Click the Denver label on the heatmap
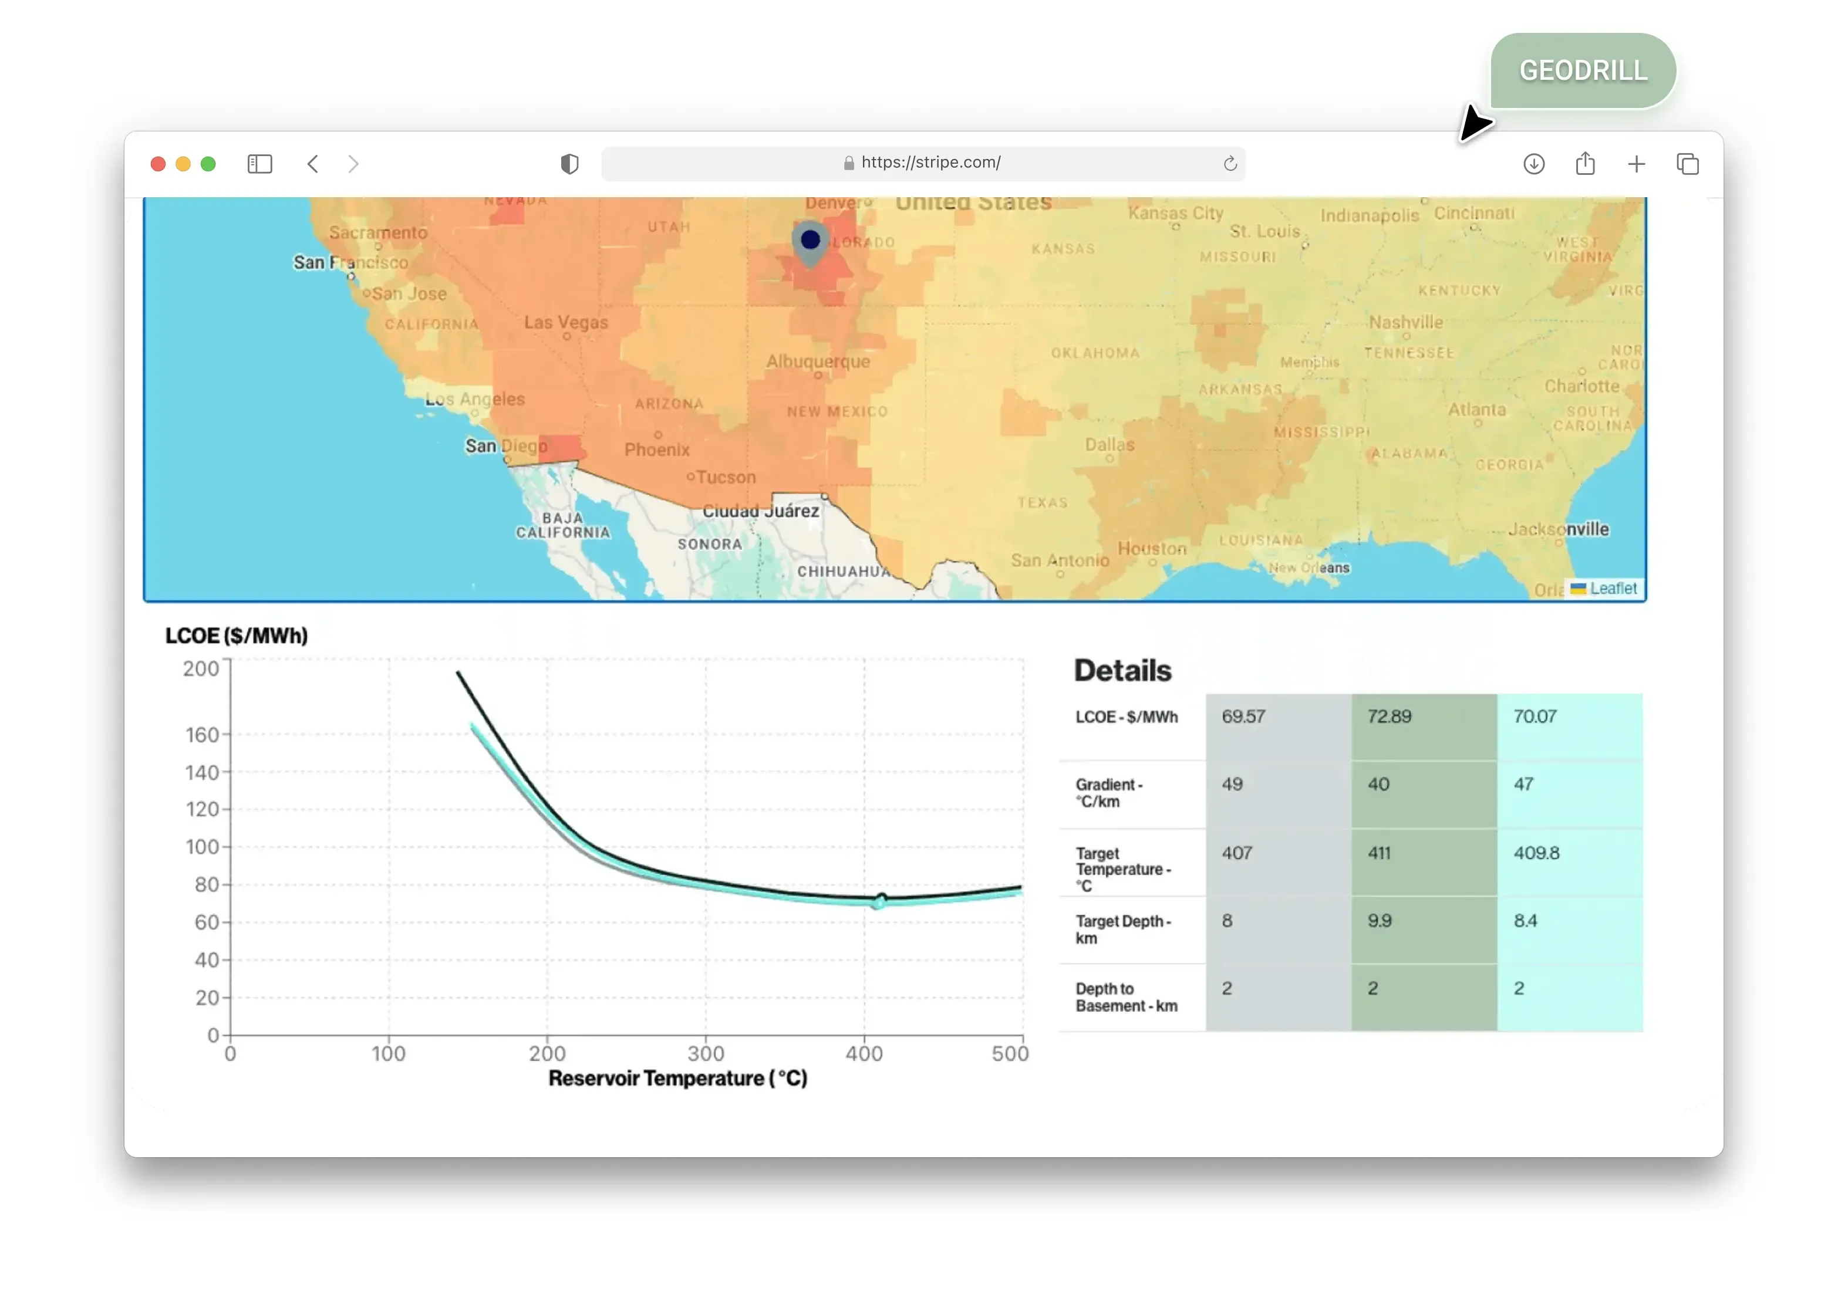 [x=833, y=202]
